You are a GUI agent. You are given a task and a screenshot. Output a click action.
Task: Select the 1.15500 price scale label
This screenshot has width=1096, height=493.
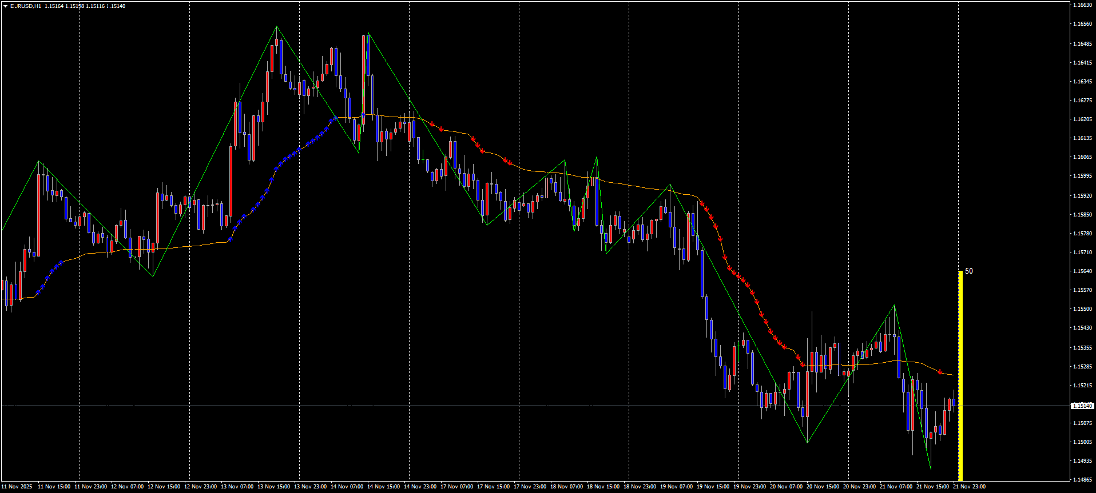(1081, 309)
